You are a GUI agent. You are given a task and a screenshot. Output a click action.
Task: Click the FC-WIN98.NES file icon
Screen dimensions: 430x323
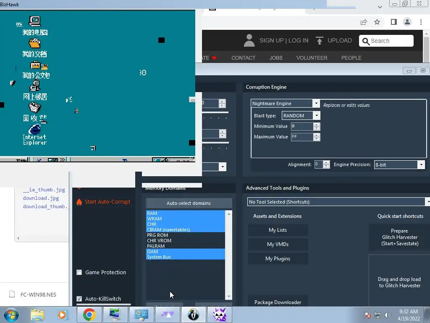tap(12, 294)
